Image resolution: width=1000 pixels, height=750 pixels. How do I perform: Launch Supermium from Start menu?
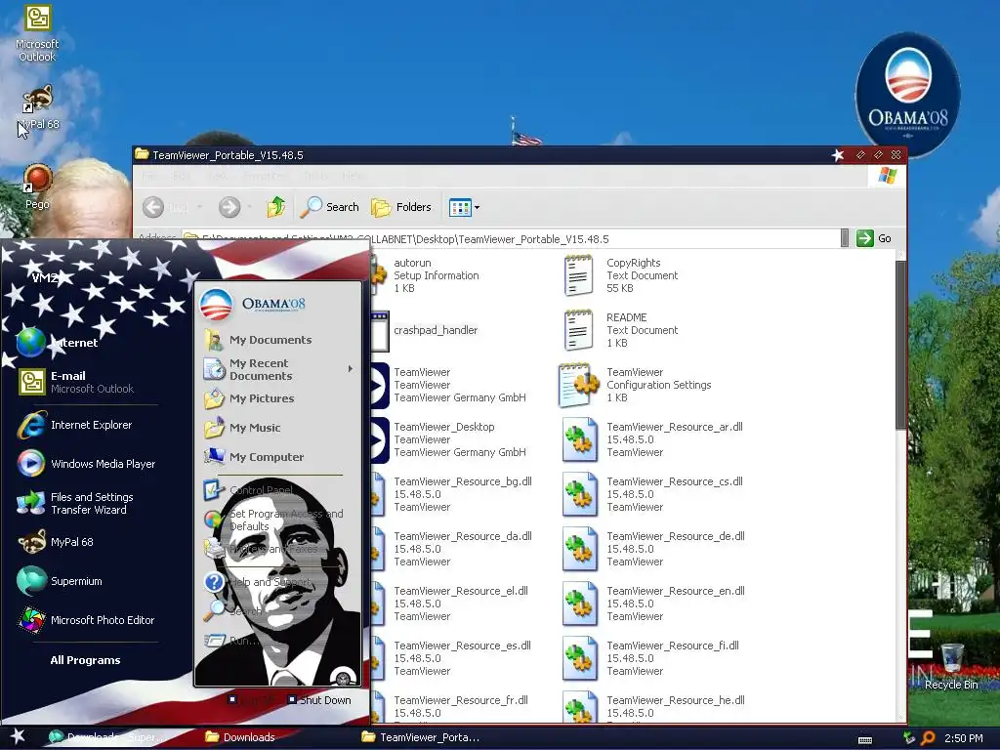point(60,581)
